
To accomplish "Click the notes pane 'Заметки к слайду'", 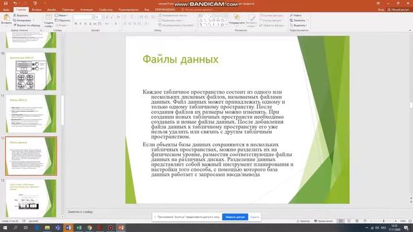I will click(x=80, y=211).
